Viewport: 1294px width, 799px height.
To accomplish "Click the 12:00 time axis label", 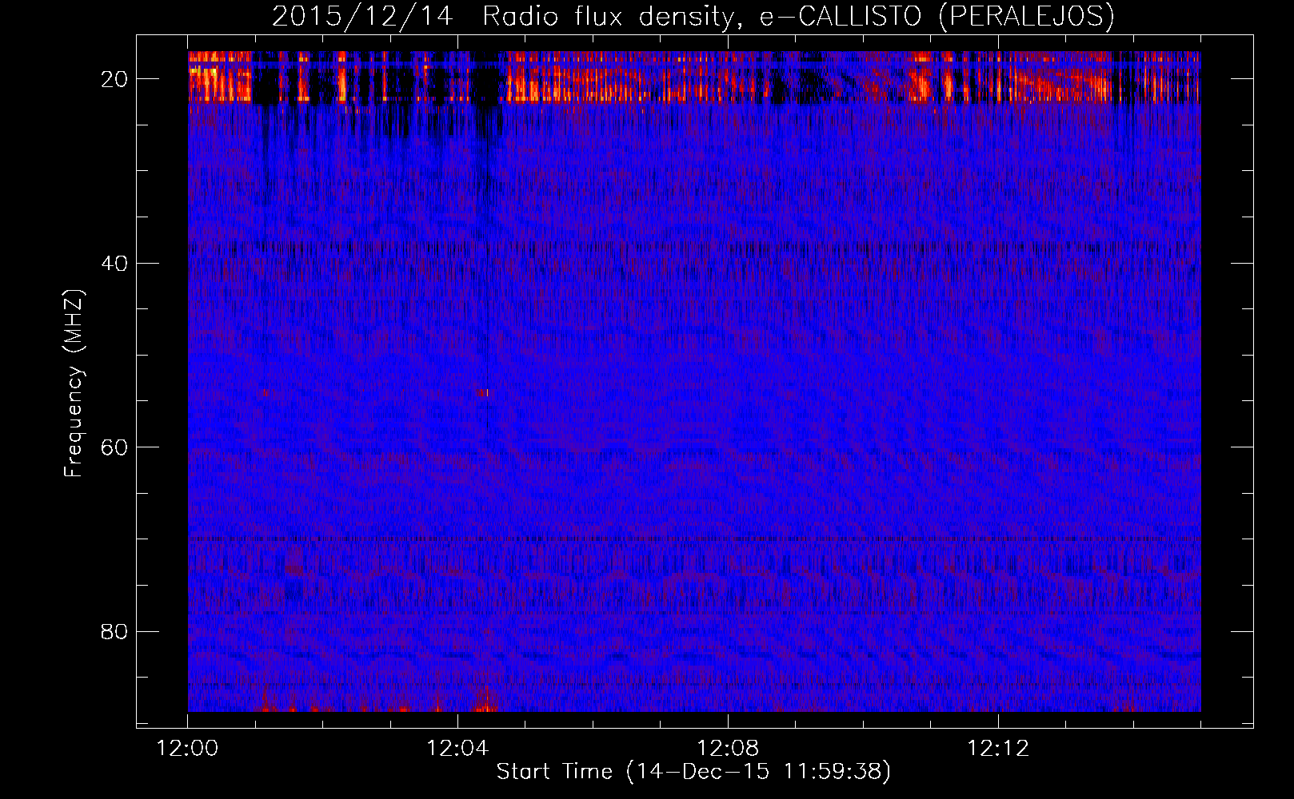I will tap(188, 749).
